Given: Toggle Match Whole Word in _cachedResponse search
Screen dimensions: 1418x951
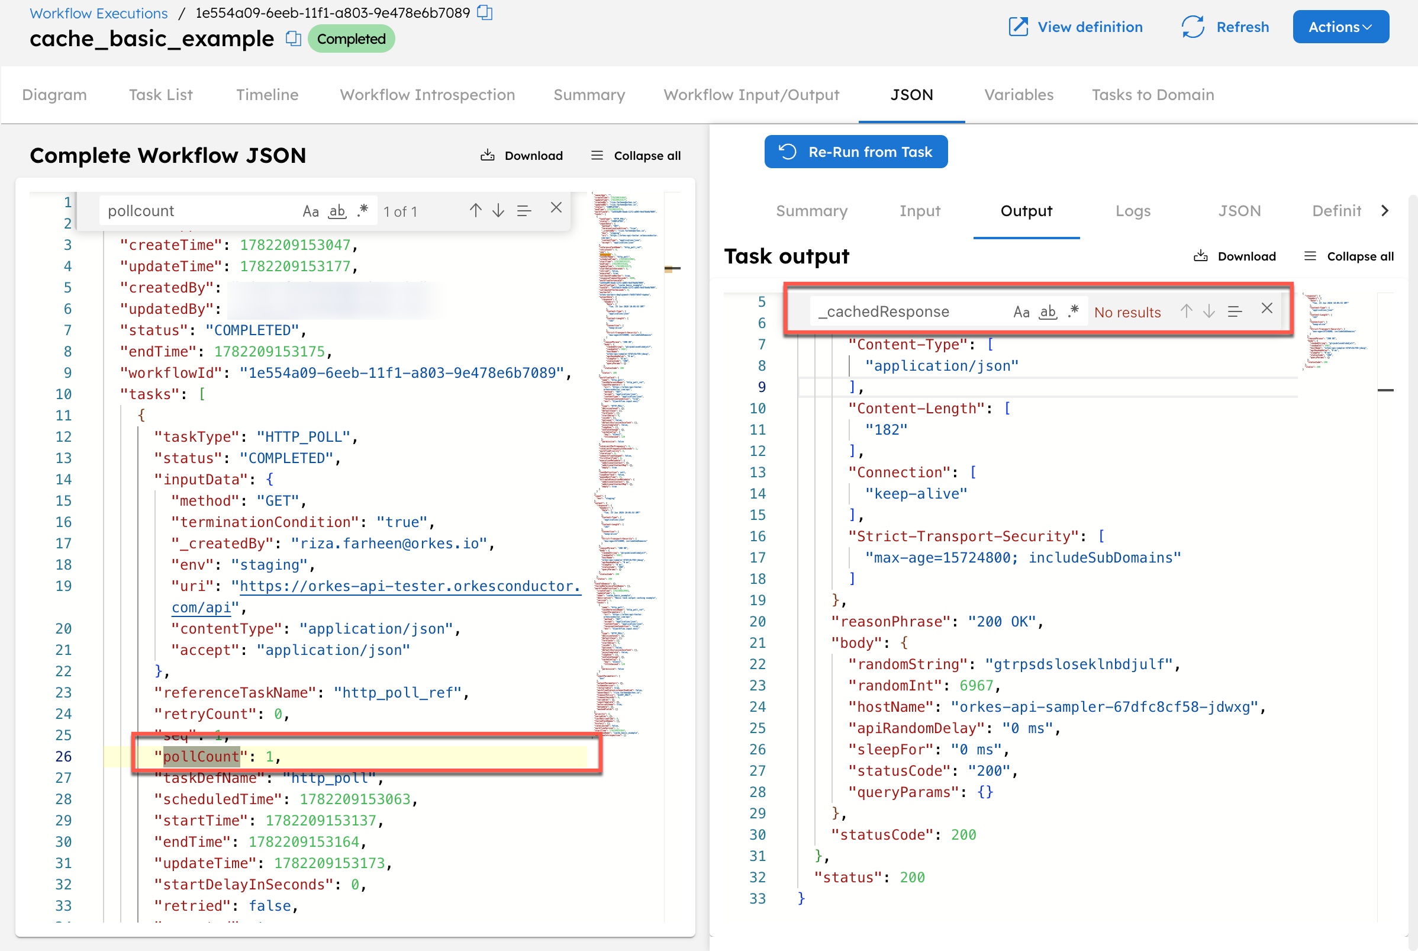Looking at the screenshot, I should click(1048, 311).
